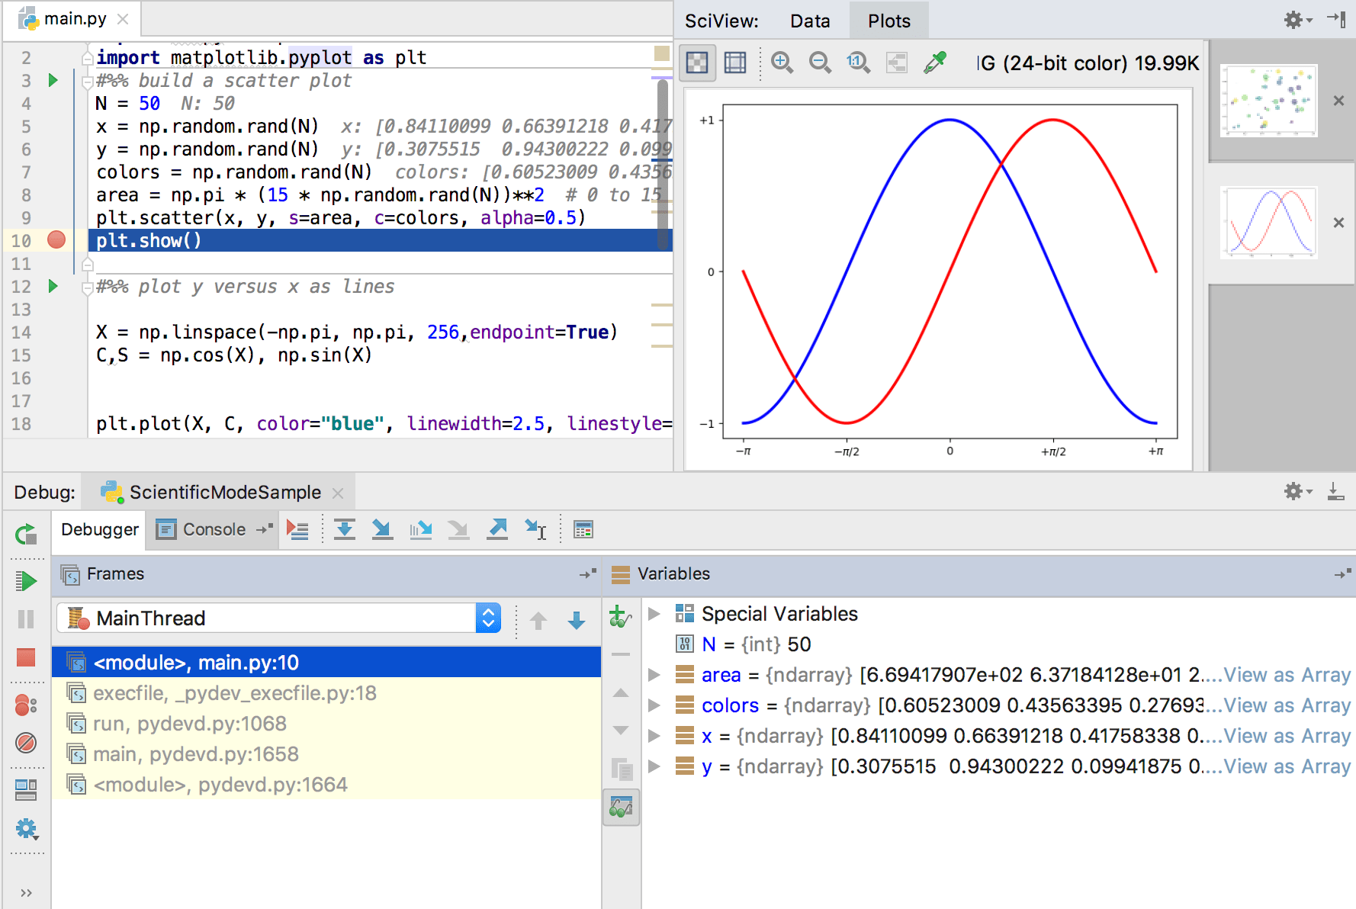Click the Resume Program green arrow
Screen dimensions: 1356x909
26,581
